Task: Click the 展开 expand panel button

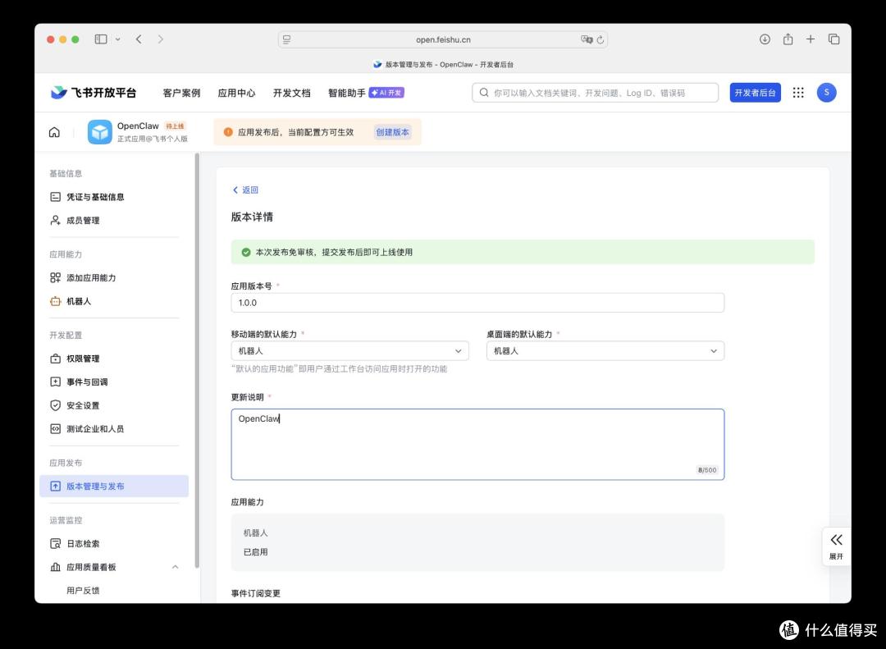Action: click(836, 546)
